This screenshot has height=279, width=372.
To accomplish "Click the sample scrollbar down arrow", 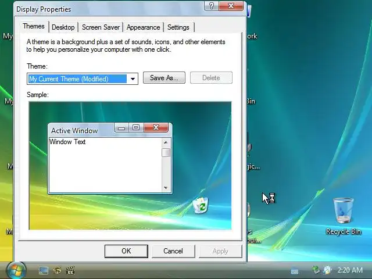I will pyautogui.click(x=166, y=188).
